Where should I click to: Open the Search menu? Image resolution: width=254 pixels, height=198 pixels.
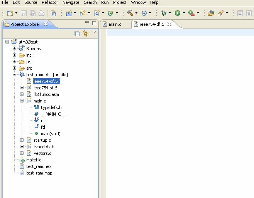tap(90, 2)
